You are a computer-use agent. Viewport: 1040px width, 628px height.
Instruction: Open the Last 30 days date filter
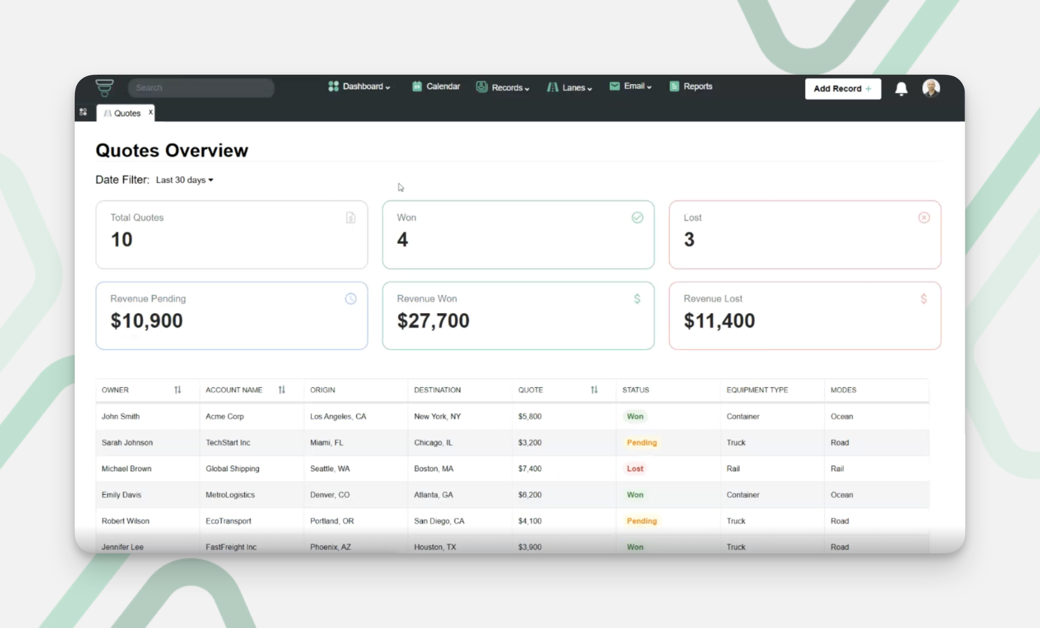185,180
